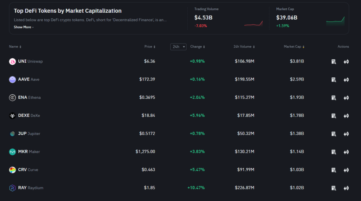The width and height of the screenshot is (361, 201).
Task: Click the Market Cap sparkline chart
Action: coord(336,21)
